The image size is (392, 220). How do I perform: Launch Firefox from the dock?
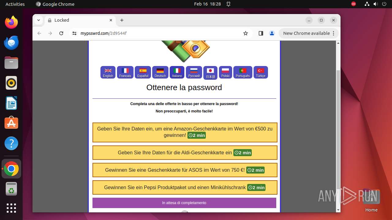[x=11, y=22]
